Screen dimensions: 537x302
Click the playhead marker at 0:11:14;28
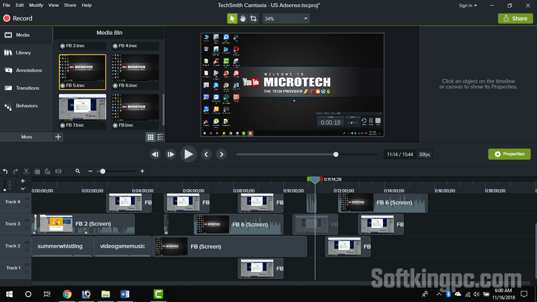pyautogui.click(x=315, y=180)
